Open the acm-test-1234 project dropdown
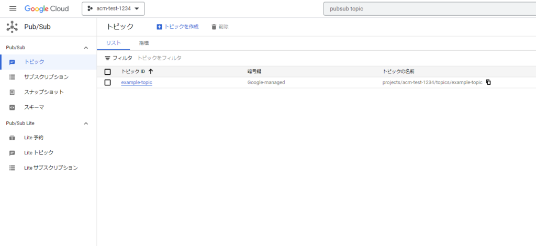 [x=113, y=8]
